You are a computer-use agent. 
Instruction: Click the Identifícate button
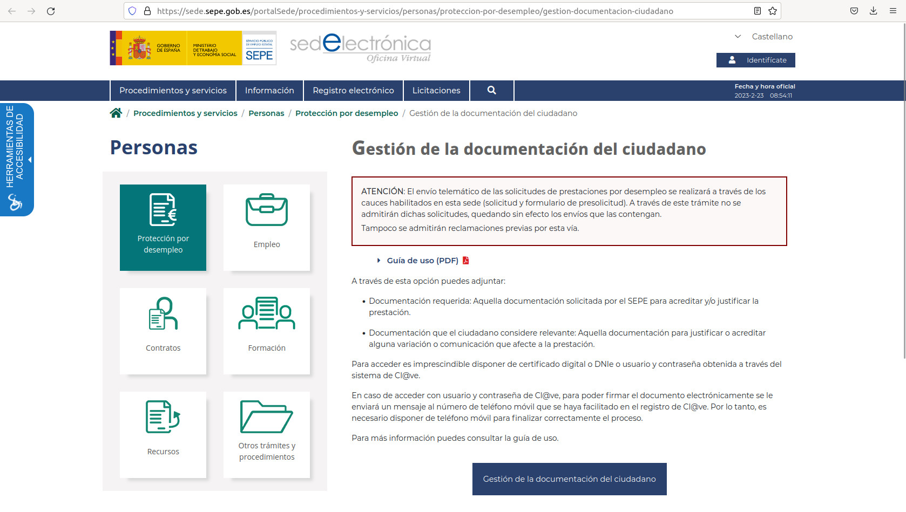coord(755,60)
